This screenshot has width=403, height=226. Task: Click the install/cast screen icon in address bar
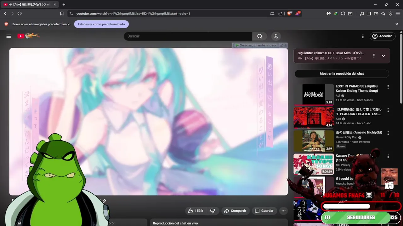pos(272,13)
